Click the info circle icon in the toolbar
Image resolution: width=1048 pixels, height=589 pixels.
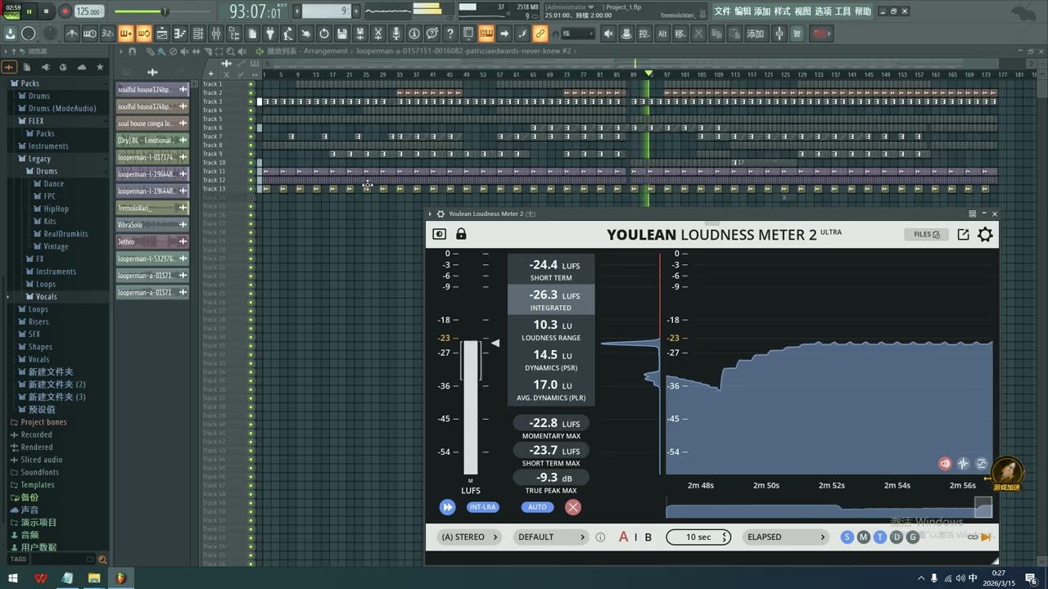(x=414, y=34)
